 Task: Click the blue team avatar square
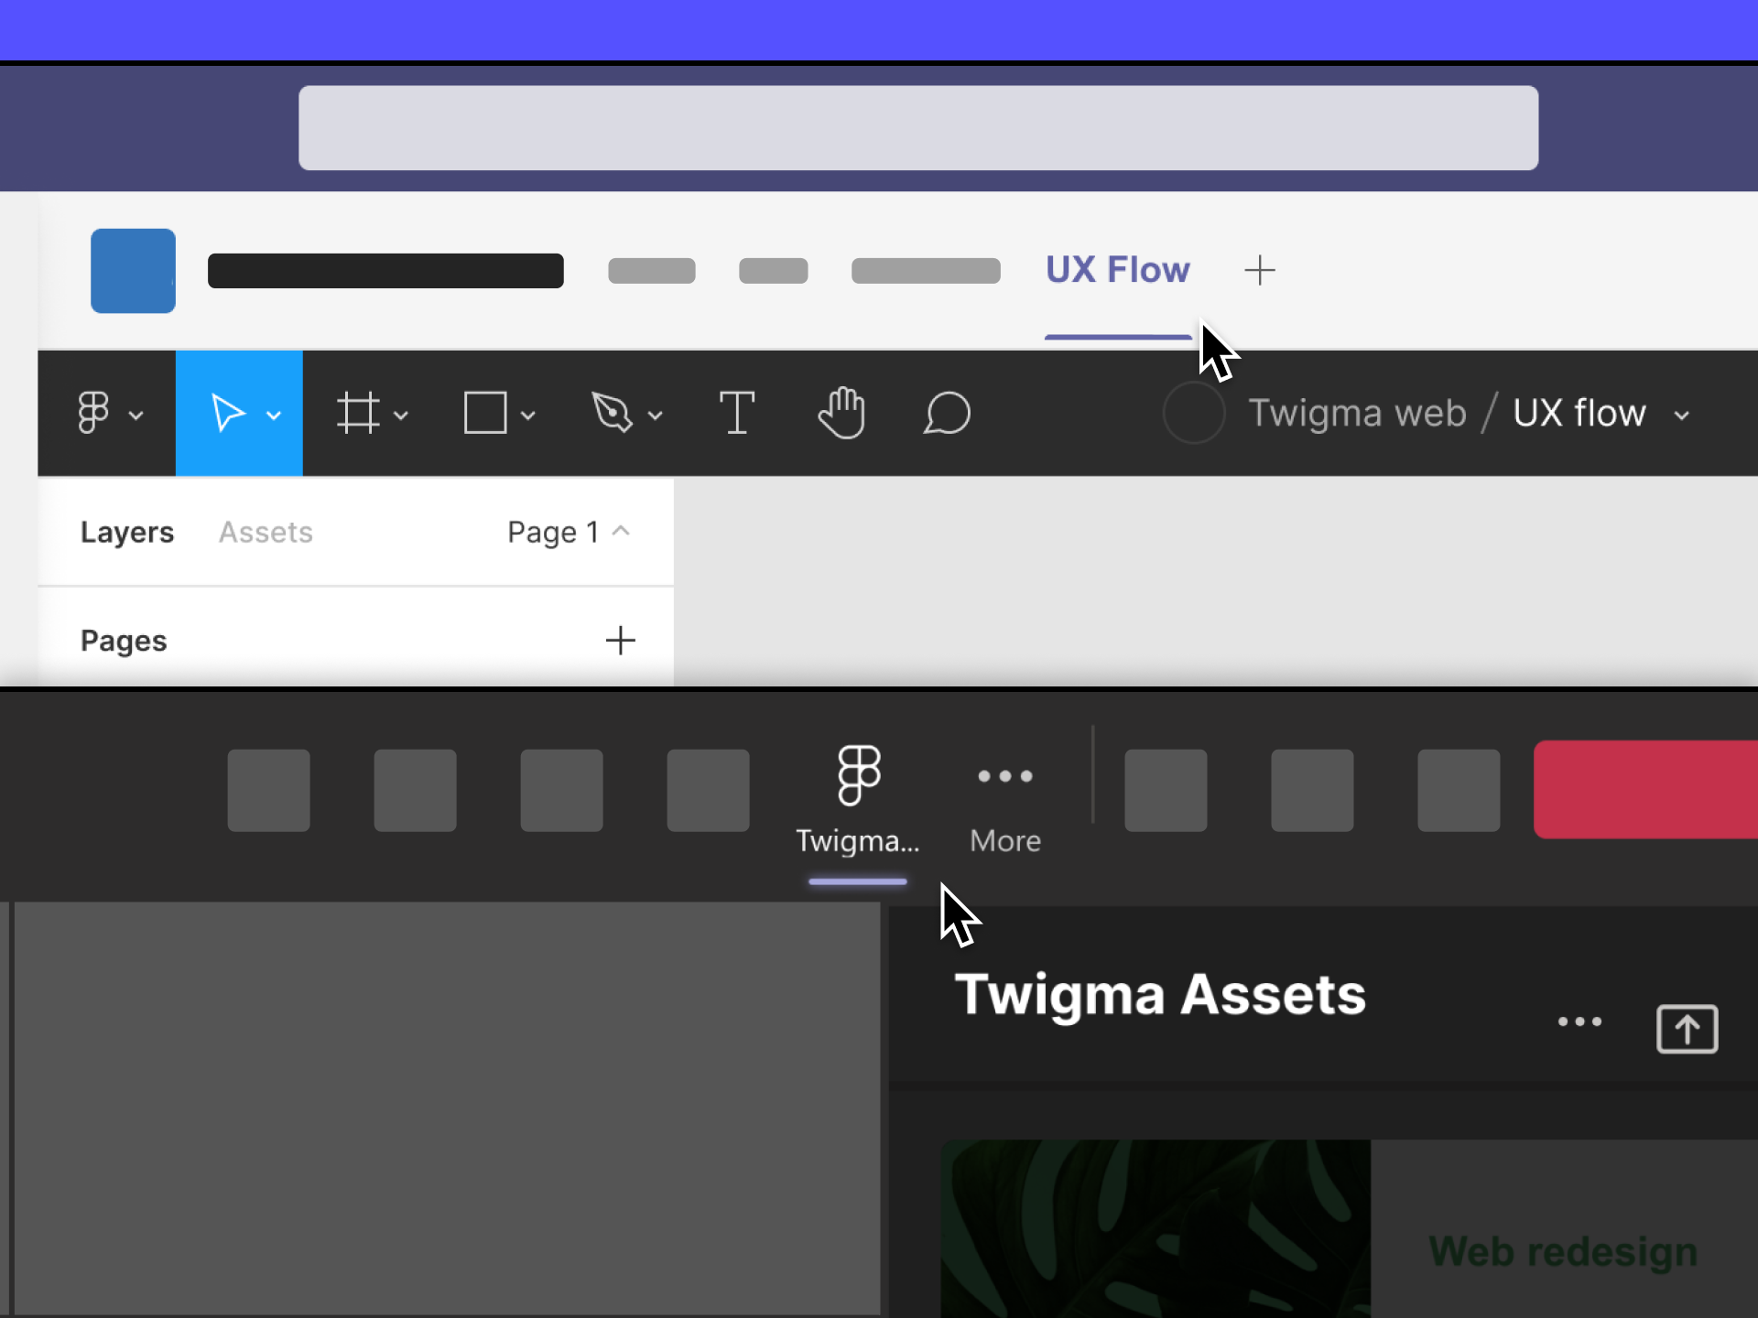[134, 271]
